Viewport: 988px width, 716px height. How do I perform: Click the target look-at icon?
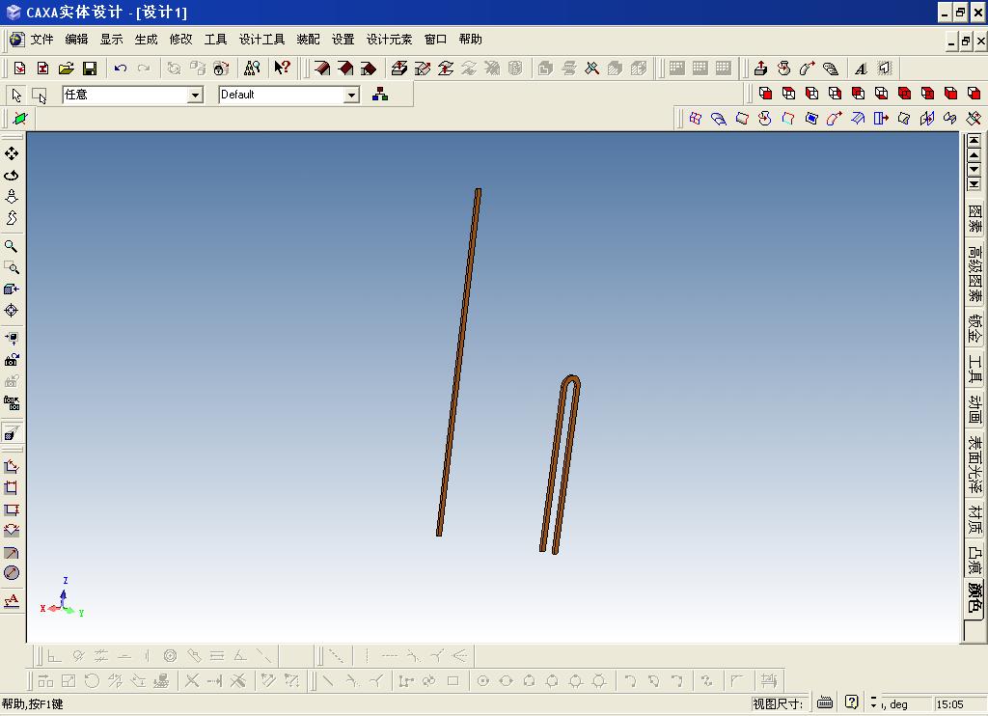12,310
